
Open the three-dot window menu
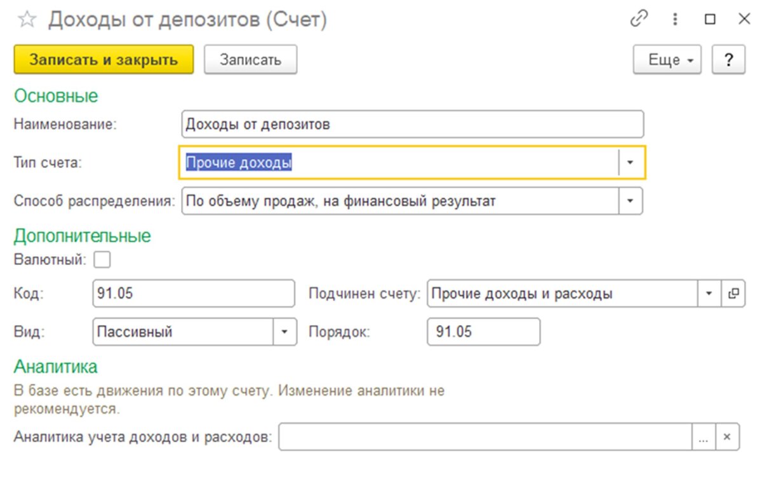pyautogui.click(x=674, y=20)
